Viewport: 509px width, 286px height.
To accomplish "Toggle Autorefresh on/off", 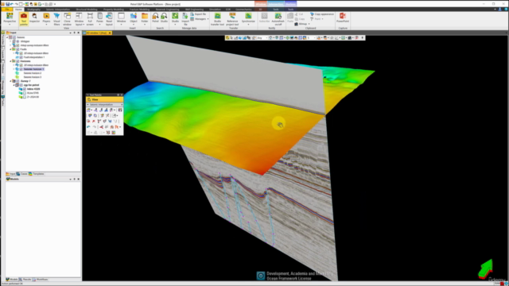I will pos(278,19).
